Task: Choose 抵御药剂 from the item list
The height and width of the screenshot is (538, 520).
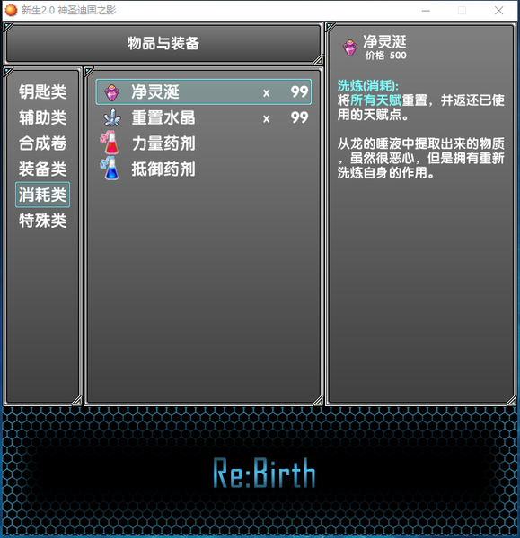Action: [x=163, y=169]
